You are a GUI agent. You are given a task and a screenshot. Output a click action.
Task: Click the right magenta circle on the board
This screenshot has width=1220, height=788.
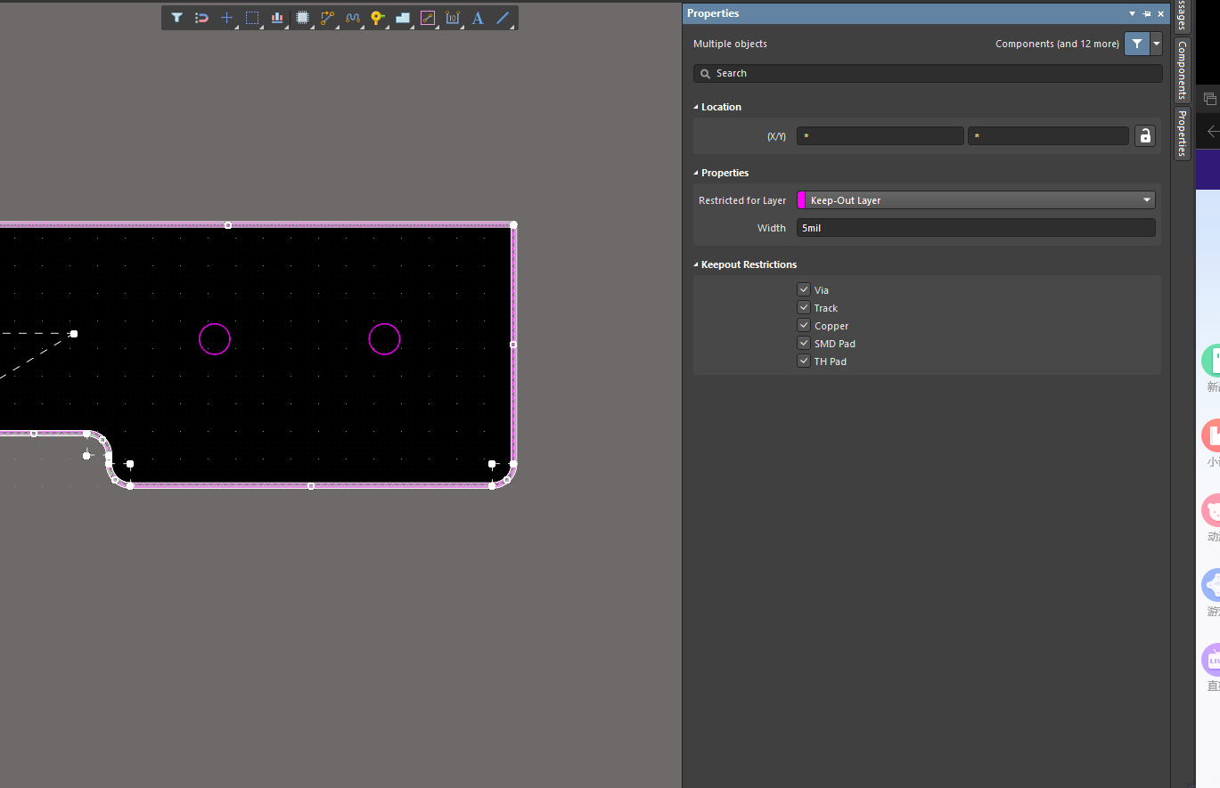pyautogui.click(x=384, y=339)
